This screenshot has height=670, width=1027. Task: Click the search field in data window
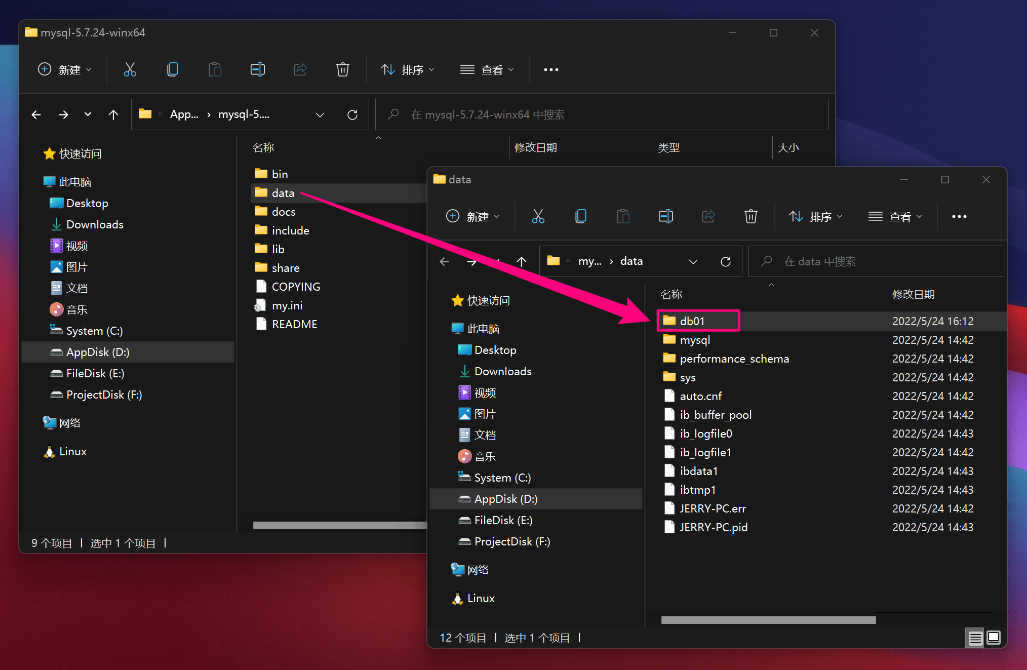click(876, 261)
